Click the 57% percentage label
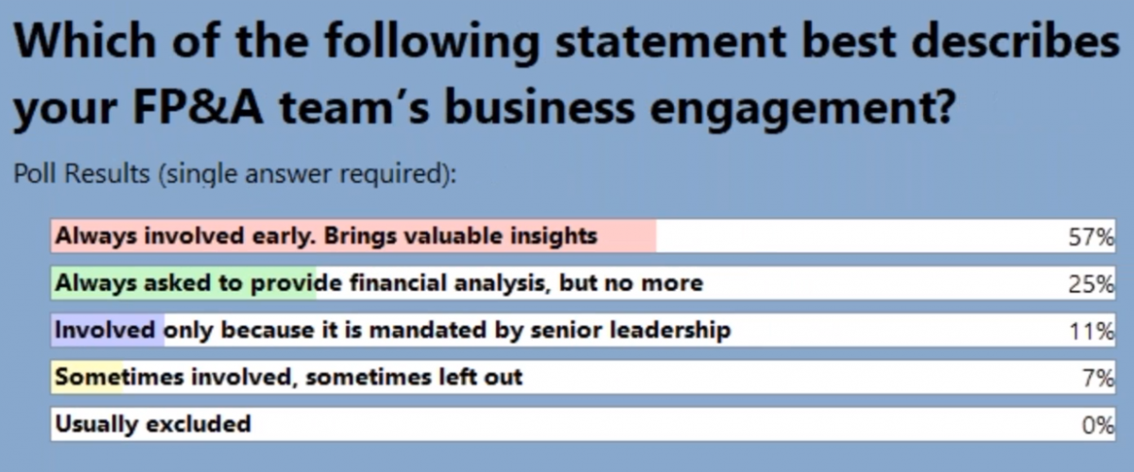This screenshot has height=472, width=1134. point(1091,238)
